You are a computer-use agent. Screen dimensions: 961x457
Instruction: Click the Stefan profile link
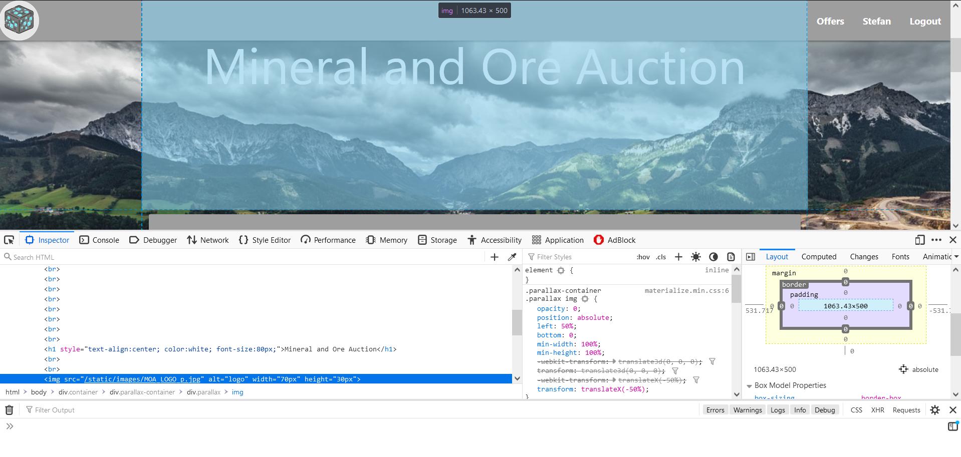pos(876,21)
